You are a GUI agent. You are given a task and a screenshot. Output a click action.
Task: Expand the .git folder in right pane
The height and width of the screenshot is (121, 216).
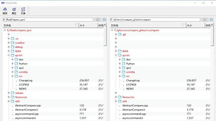[116, 34]
